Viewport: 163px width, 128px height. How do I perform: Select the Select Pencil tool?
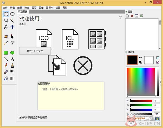coord(6,27)
